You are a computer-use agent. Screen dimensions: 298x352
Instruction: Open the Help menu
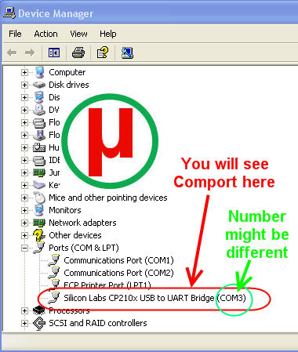[108, 34]
